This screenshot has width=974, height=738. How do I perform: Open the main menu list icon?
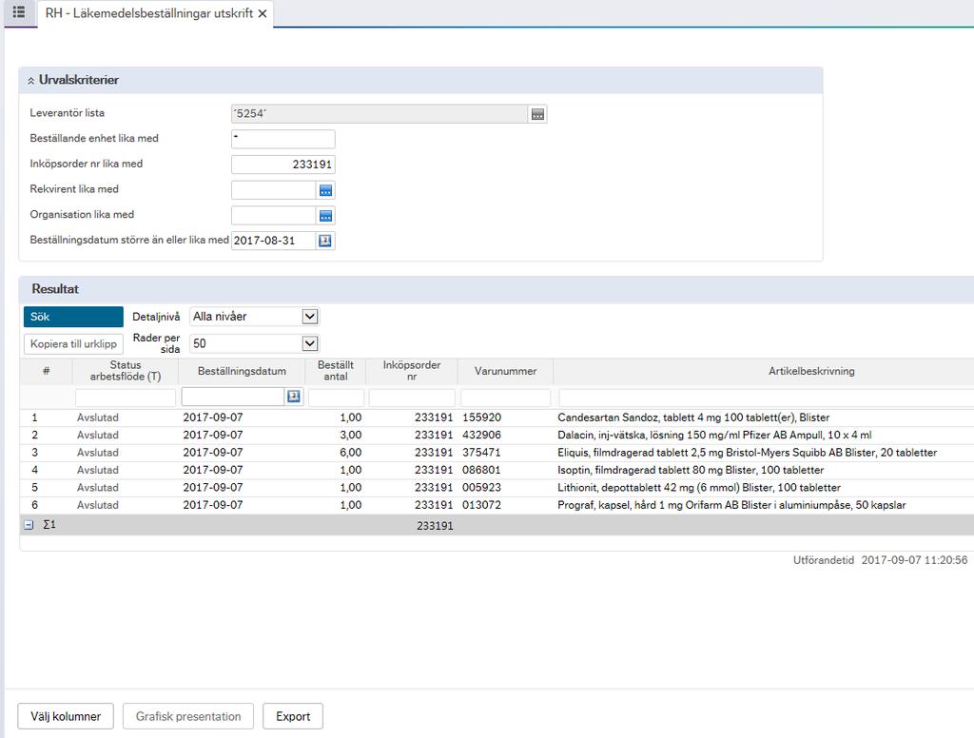tap(19, 11)
